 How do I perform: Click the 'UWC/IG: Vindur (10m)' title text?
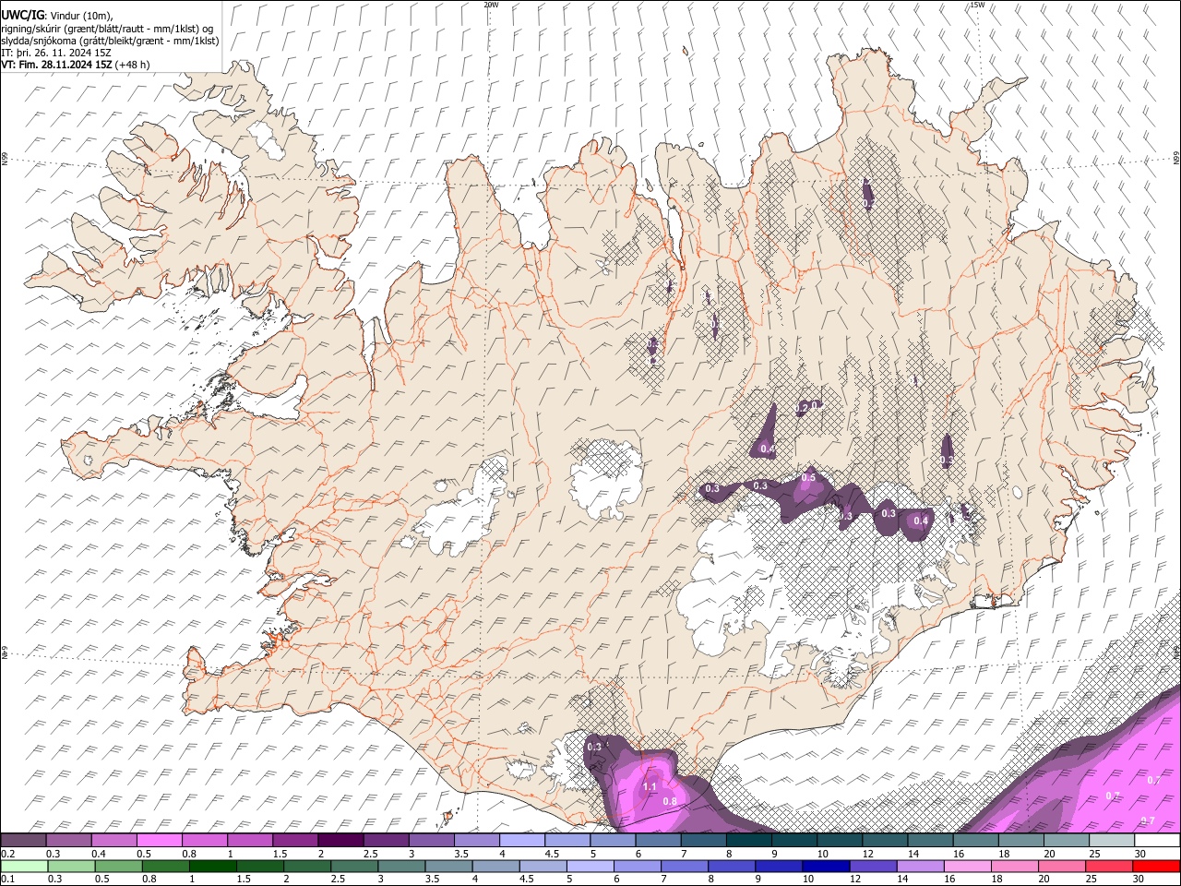[57, 16]
